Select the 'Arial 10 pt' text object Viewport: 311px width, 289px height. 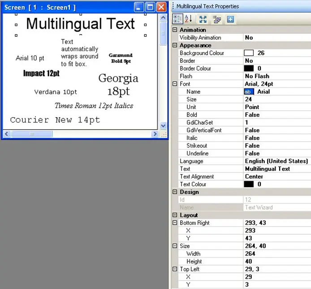(x=30, y=58)
